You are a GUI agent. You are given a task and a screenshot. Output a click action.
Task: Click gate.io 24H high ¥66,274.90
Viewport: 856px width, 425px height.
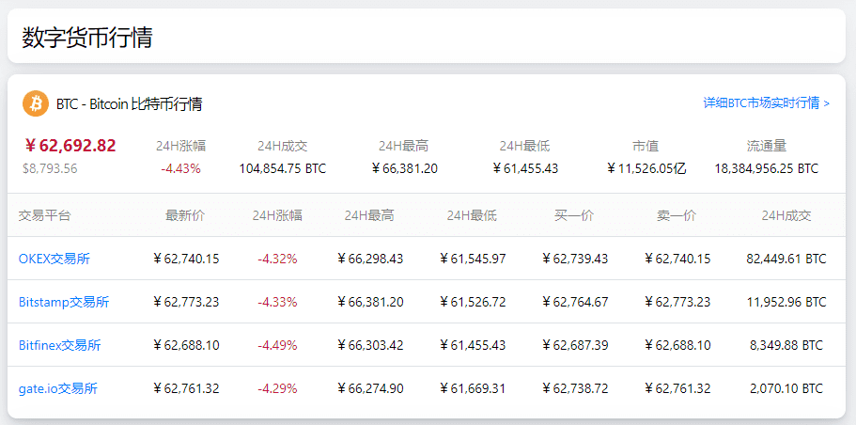[x=369, y=388]
